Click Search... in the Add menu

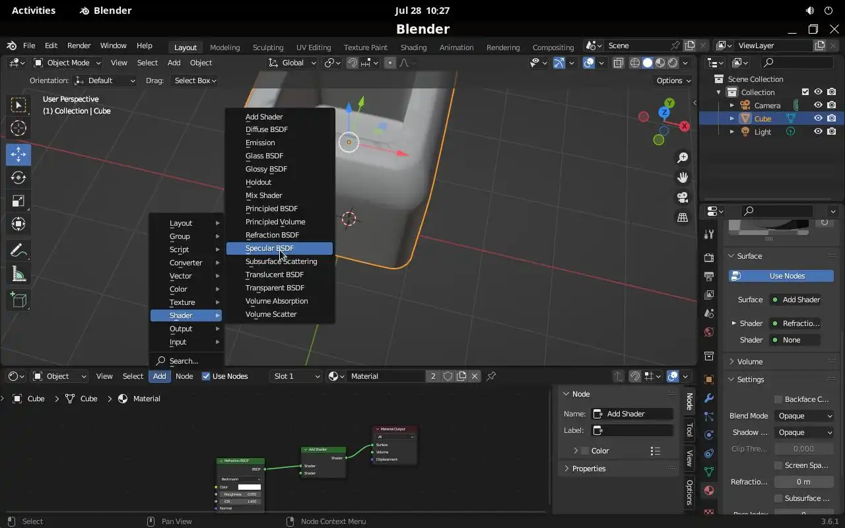pos(186,361)
